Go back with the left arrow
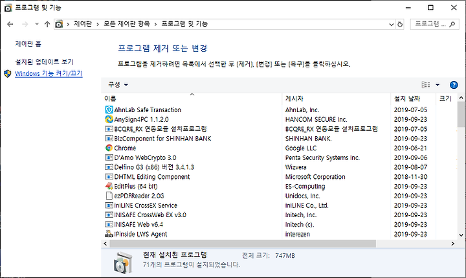The height and width of the screenshot is (278, 466). point(10,24)
